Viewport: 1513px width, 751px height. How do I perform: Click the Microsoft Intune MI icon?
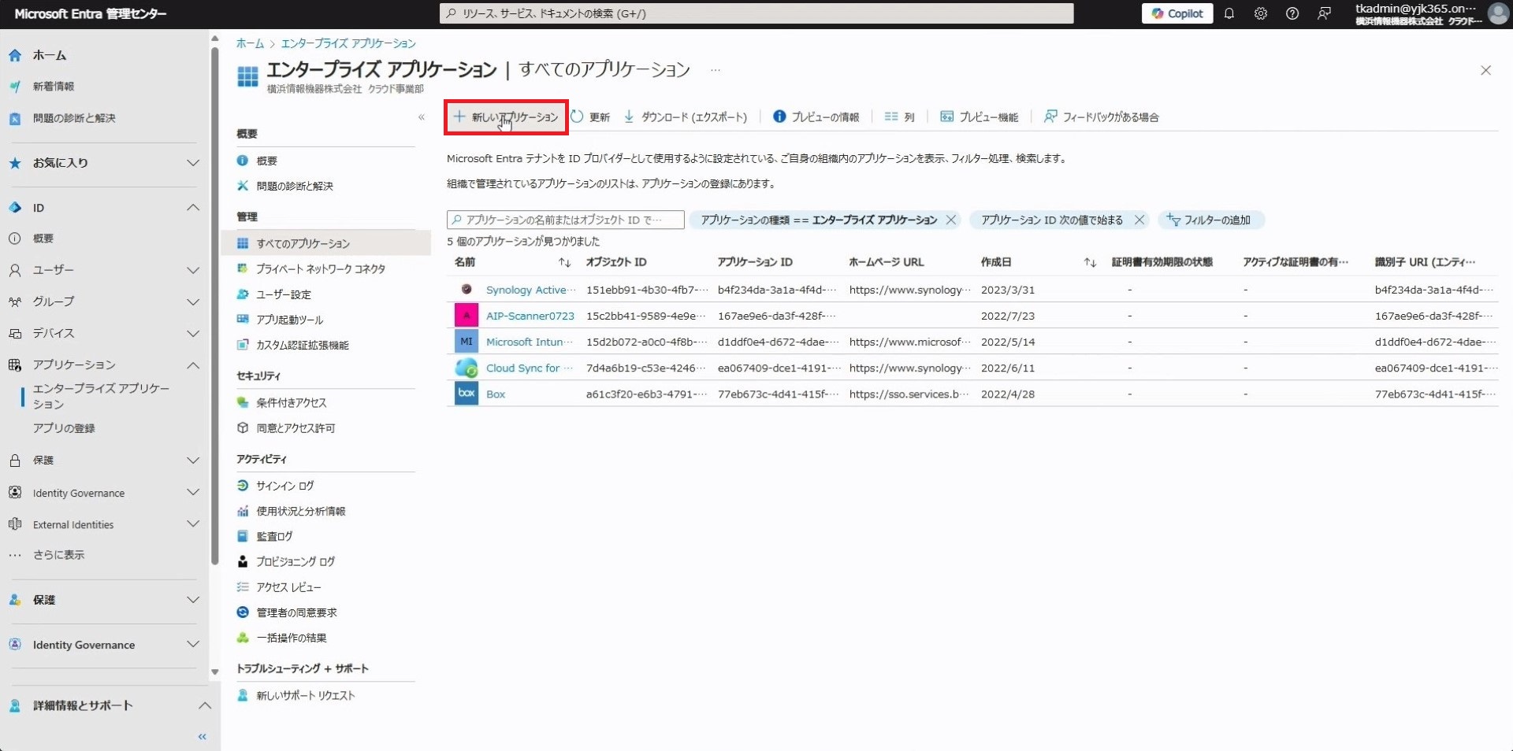point(467,342)
